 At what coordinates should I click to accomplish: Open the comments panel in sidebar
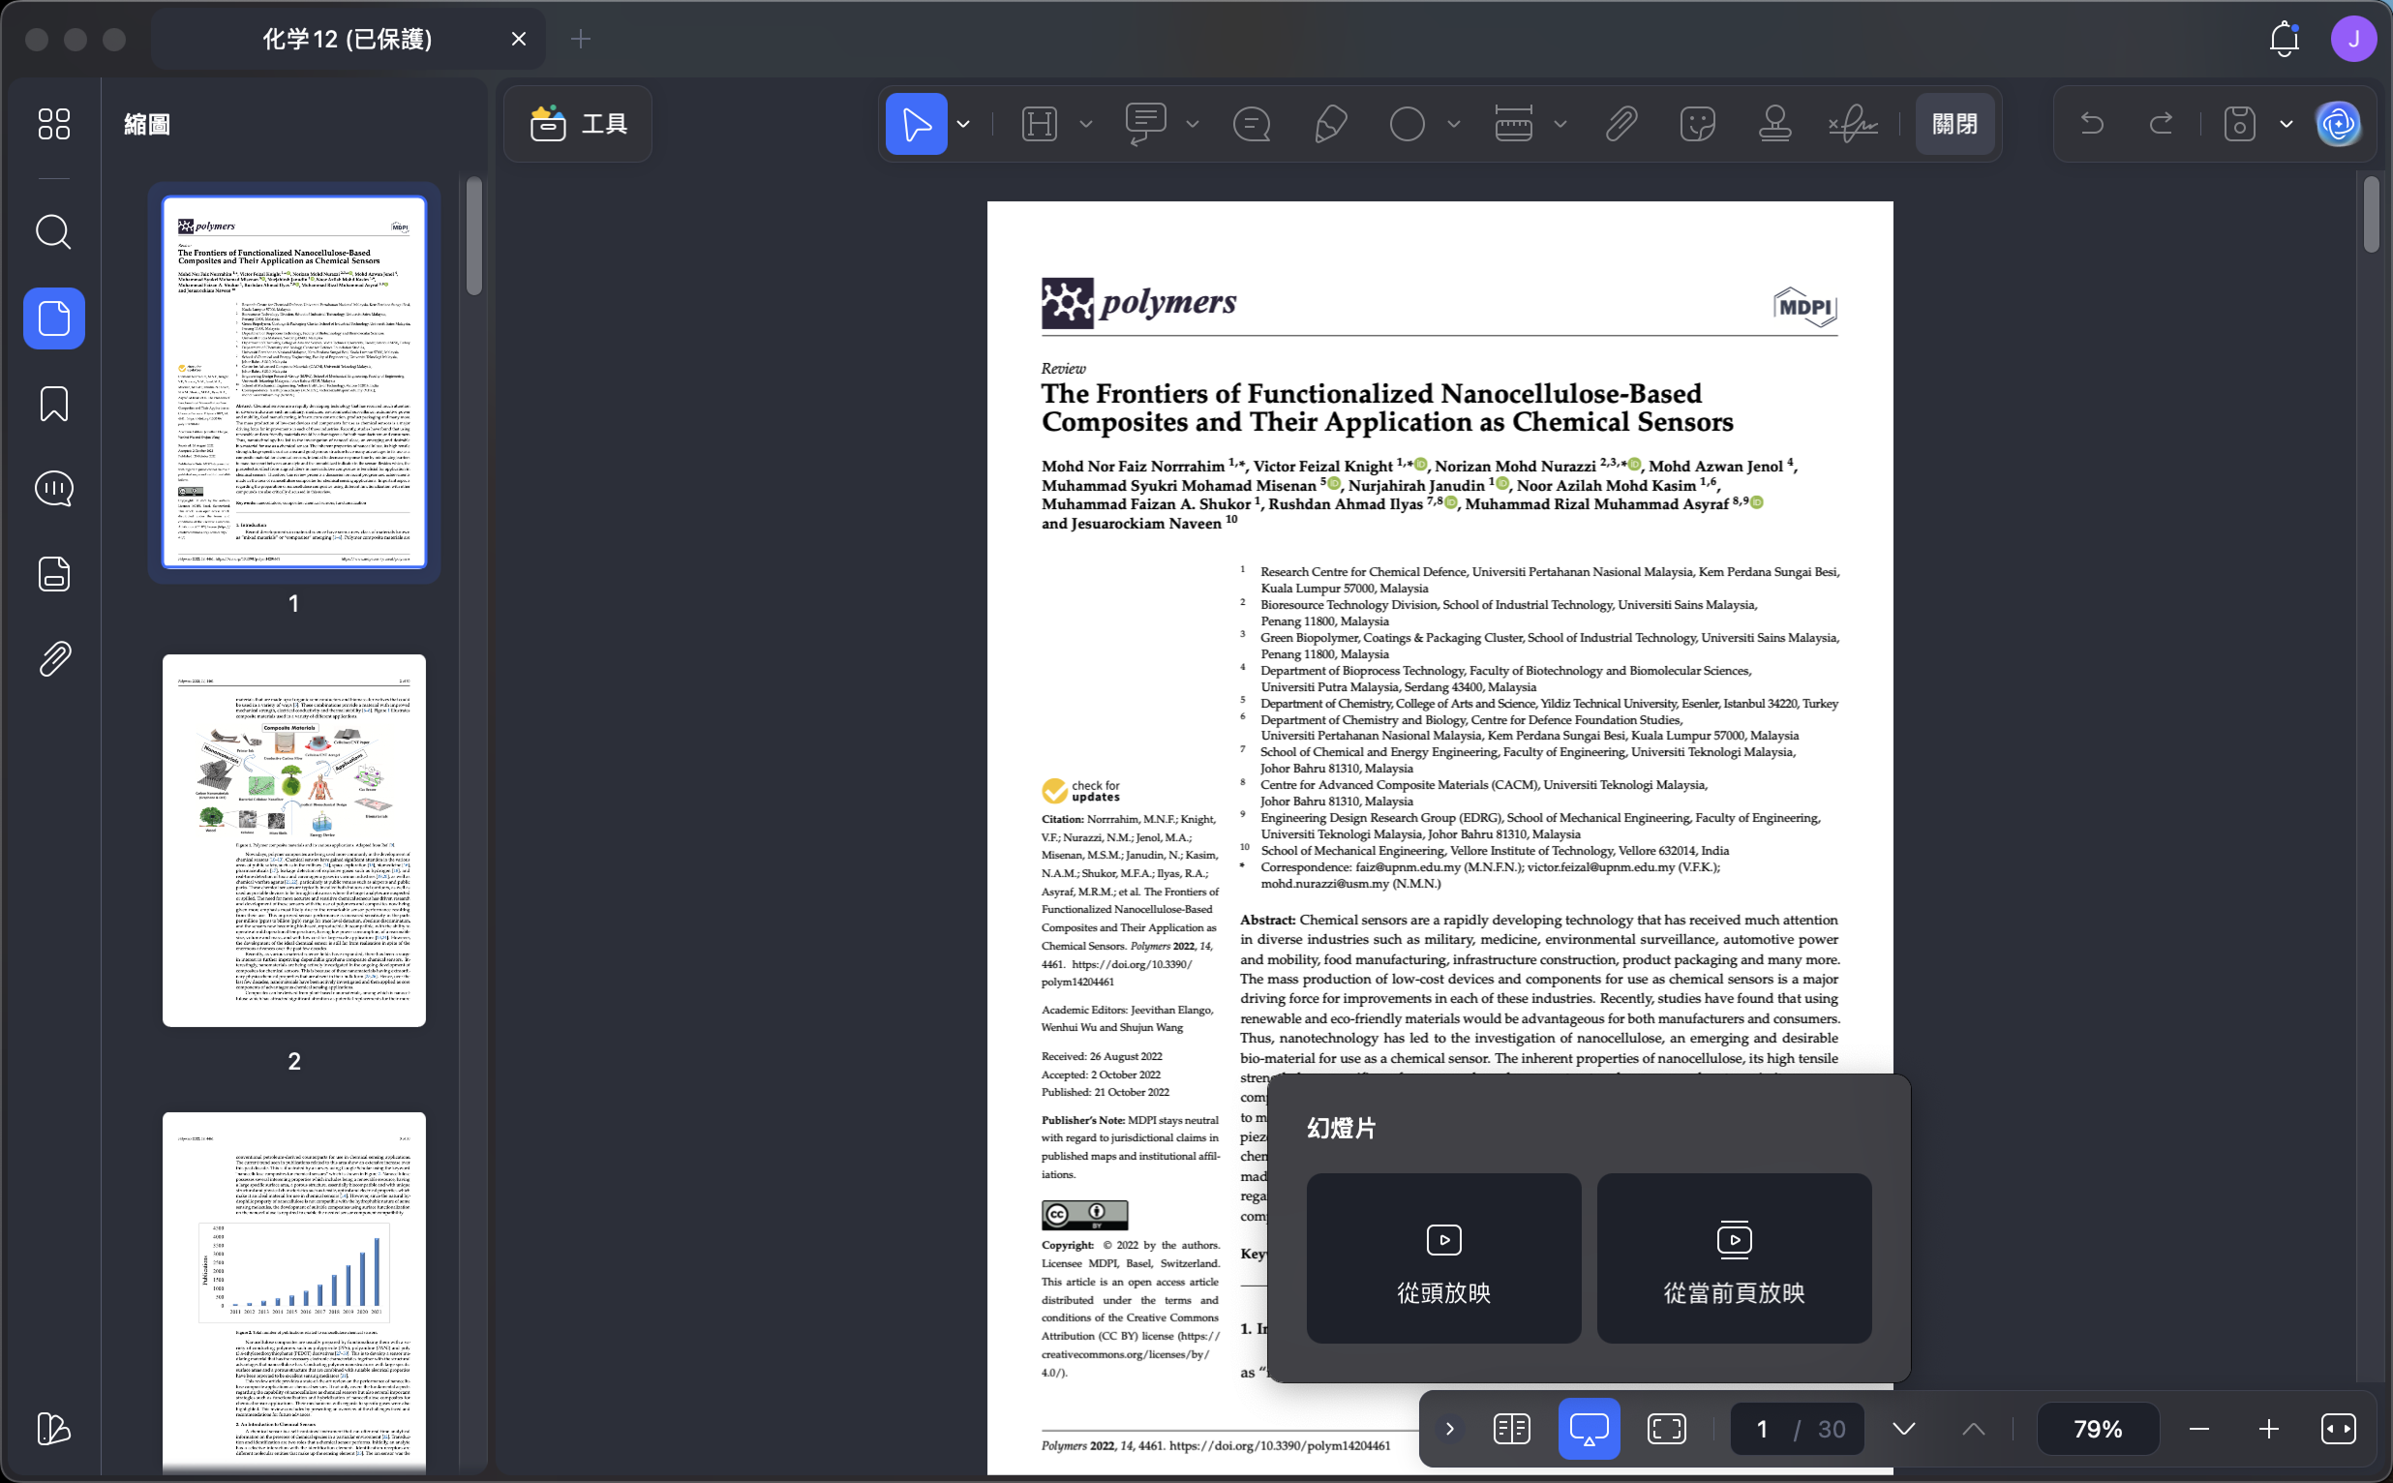pos(53,489)
